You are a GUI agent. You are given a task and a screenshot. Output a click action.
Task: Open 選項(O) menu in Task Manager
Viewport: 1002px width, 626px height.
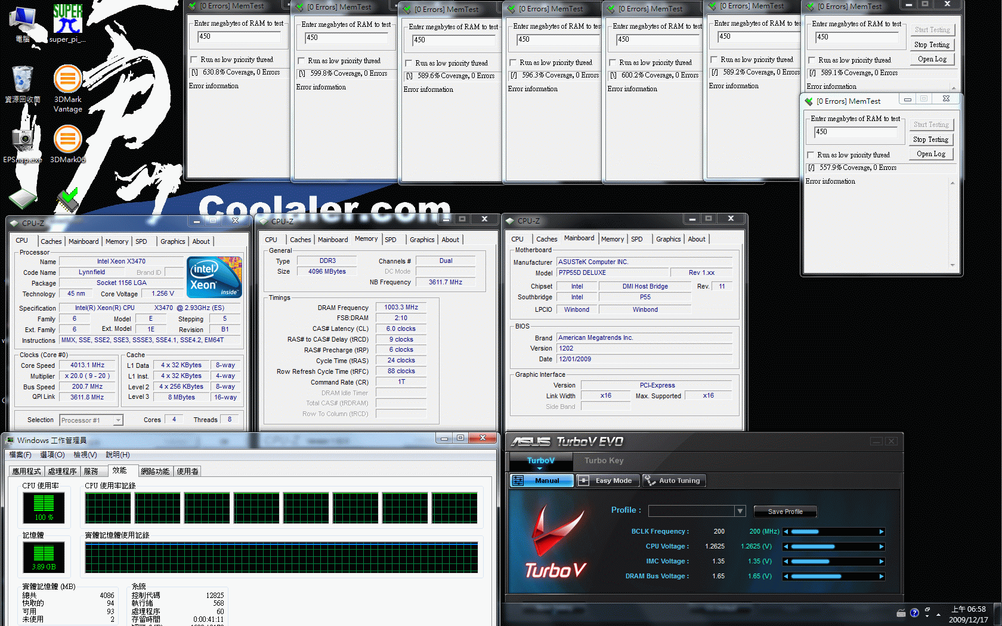[x=52, y=455]
